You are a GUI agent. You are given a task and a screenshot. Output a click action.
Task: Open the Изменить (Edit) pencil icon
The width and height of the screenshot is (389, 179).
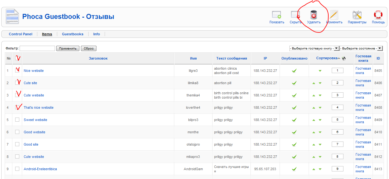[x=334, y=15]
